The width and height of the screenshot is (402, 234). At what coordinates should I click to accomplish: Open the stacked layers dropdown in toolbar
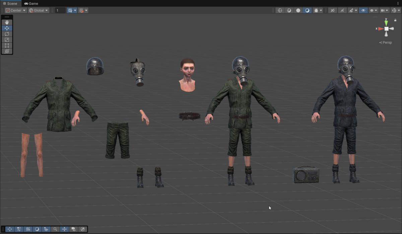[x=373, y=10]
